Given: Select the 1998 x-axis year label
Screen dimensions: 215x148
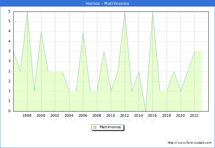Looking at the screenshot, I should [x=27, y=116].
